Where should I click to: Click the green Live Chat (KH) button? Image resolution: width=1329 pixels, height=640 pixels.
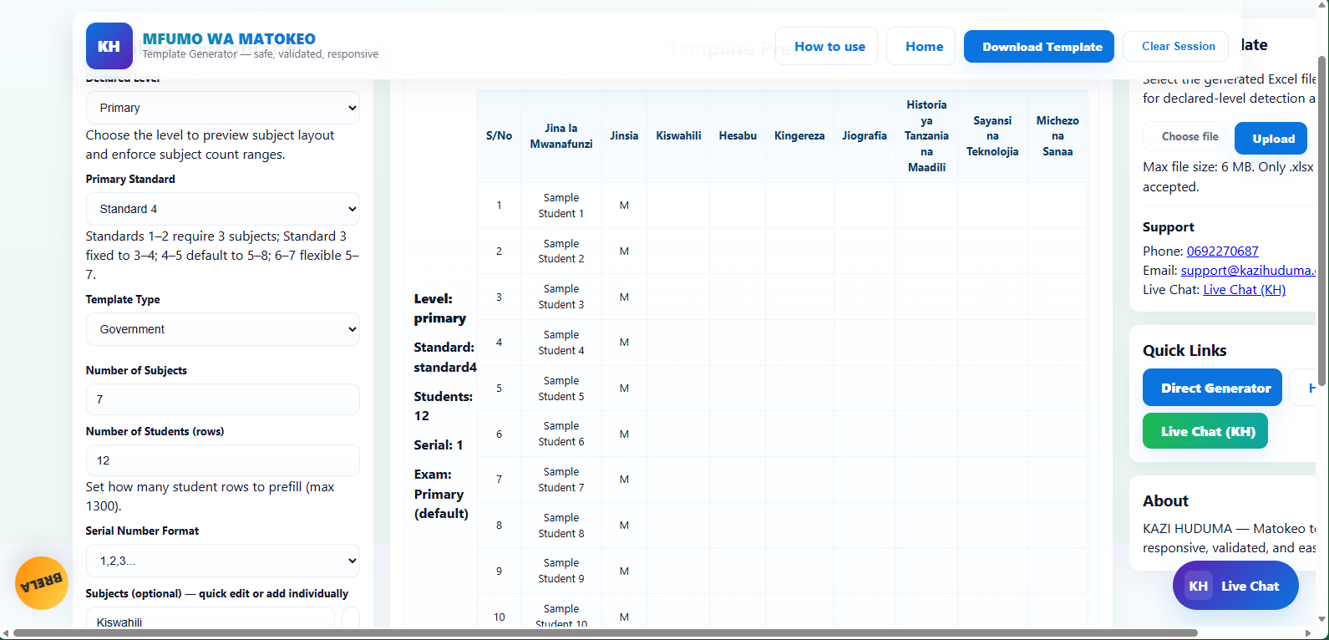[x=1205, y=431]
